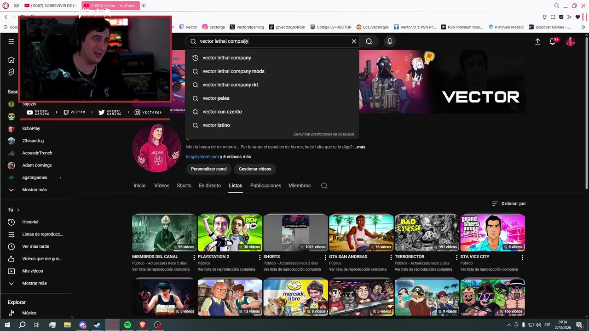
Task: Switch to the Inicio tab
Action: (x=139, y=186)
